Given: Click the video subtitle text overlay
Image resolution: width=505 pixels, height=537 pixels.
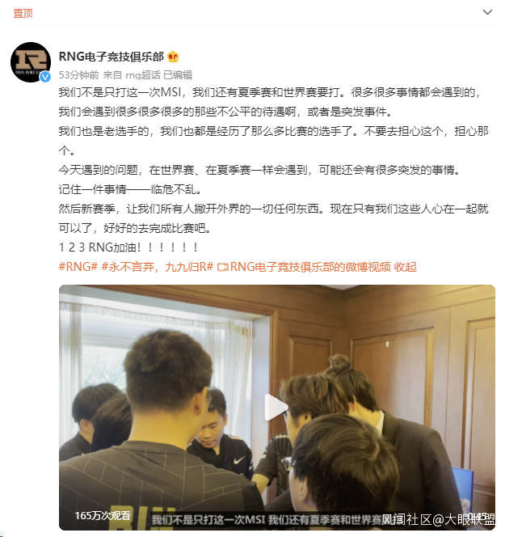Looking at the screenshot, I should coord(267,520).
